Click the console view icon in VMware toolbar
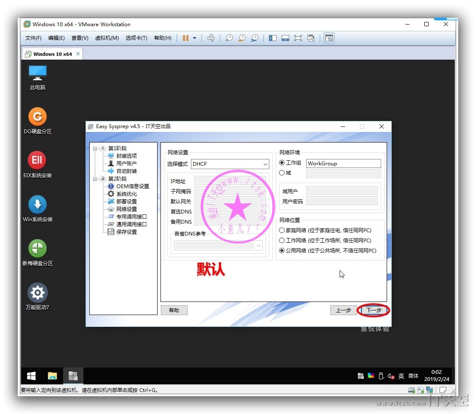 (x=329, y=38)
